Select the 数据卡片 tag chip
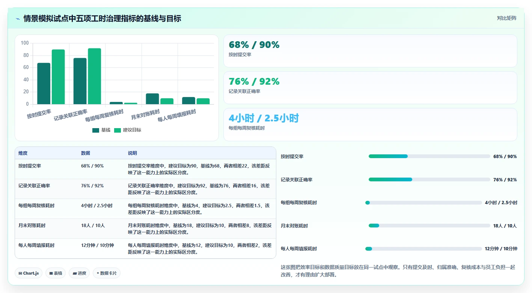Viewport: 532px width, 293px height. [x=107, y=273]
